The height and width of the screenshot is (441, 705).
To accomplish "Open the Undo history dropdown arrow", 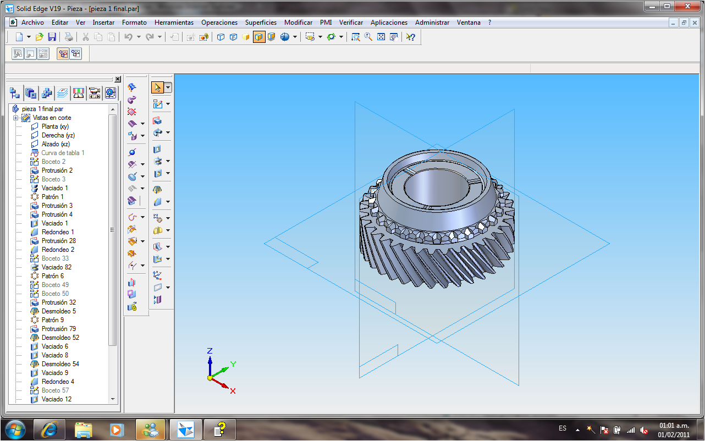I will point(139,37).
